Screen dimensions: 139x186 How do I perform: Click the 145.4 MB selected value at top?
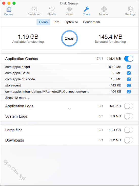[110, 37]
